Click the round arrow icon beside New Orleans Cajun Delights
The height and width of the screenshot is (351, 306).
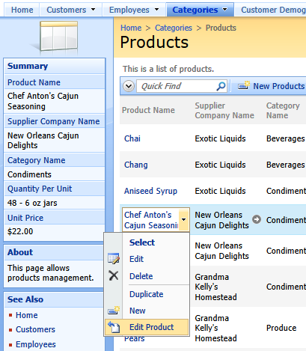pos(257,219)
